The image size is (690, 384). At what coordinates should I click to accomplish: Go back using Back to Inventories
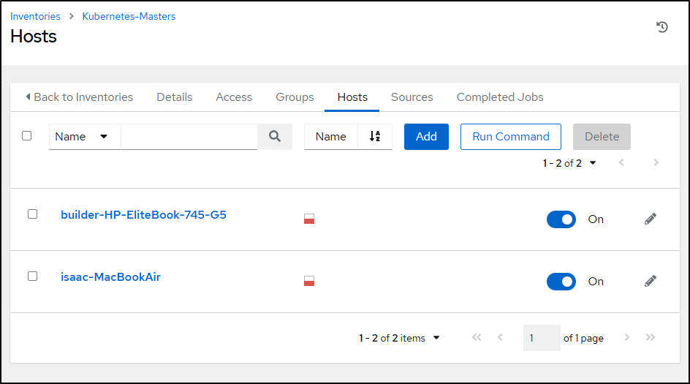pos(79,97)
